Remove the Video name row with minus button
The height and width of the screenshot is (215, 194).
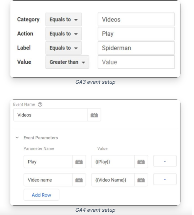[165, 179]
